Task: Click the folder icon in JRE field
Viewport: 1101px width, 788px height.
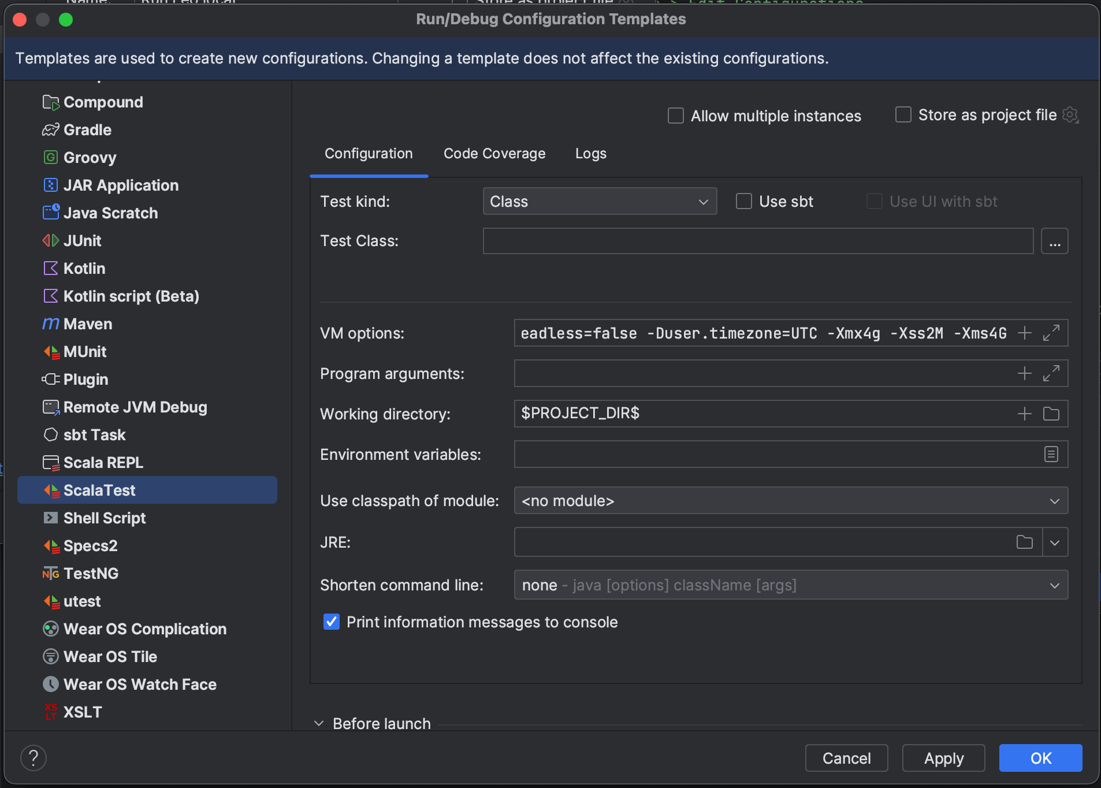Action: pos(1024,542)
